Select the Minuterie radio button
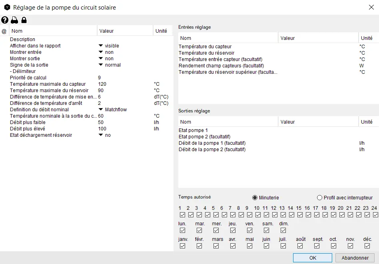Viewport: 379px width, 264px height. pyautogui.click(x=255, y=198)
